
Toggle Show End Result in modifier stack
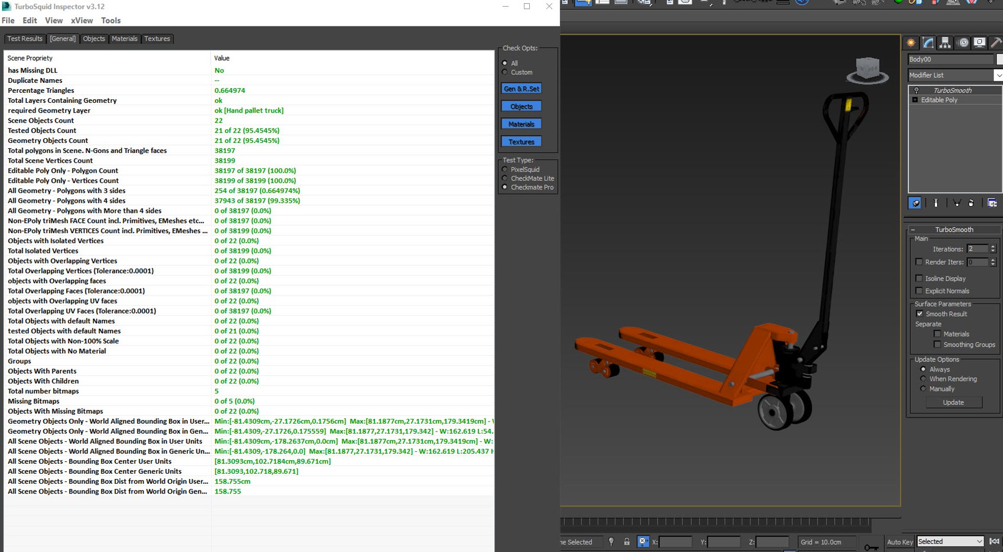click(936, 203)
